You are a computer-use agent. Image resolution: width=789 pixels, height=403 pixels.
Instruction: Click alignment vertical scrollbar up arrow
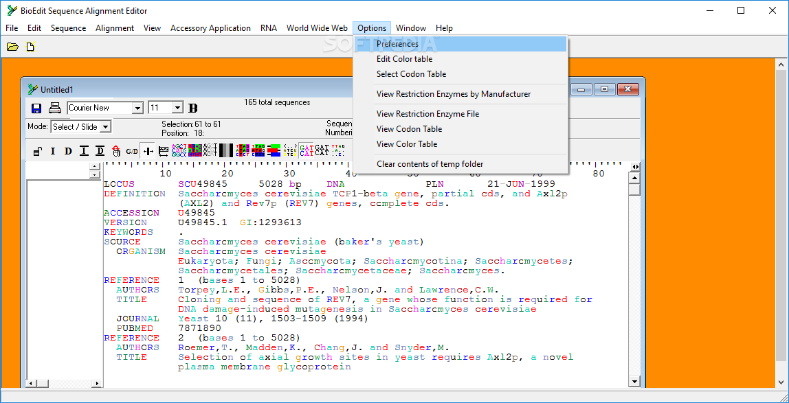point(635,178)
